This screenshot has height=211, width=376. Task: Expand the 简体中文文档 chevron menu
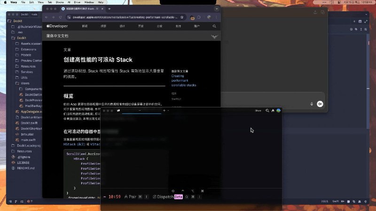[214, 36]
